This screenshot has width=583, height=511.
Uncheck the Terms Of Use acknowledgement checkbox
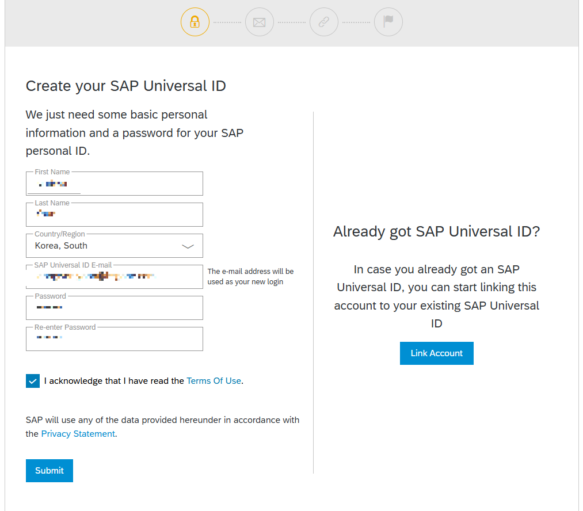tap(33, 381)
